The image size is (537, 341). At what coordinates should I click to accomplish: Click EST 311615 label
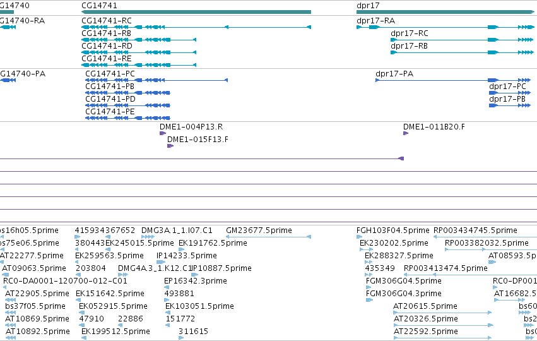point(193,332)
